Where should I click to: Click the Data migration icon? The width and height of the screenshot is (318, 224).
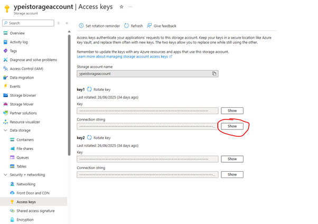(x=5, y=78)
